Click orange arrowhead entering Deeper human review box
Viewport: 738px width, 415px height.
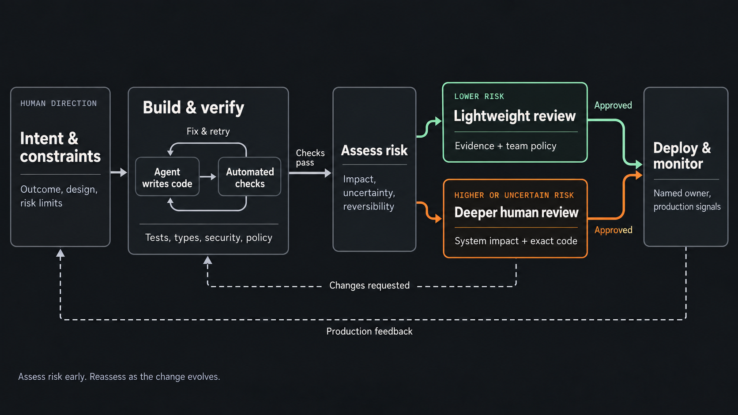(x=438, y=218)
